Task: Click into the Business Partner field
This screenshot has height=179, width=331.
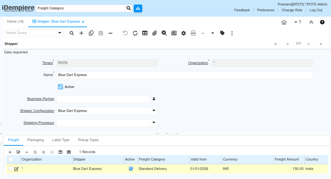Action: (103, 99)
